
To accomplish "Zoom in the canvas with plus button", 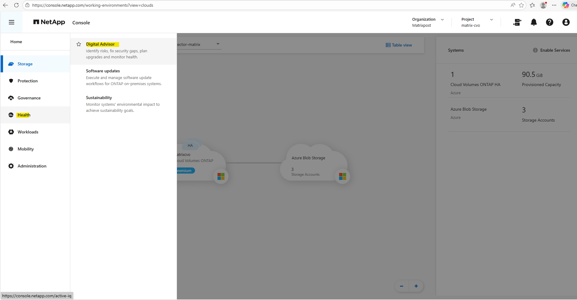I will pos(416,286).
